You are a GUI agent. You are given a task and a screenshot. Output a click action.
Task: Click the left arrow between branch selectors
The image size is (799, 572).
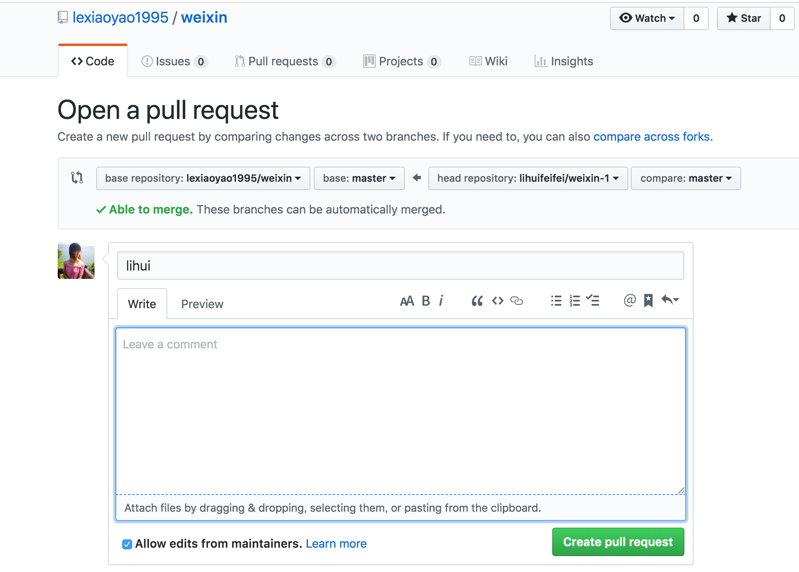click(417, 178)
